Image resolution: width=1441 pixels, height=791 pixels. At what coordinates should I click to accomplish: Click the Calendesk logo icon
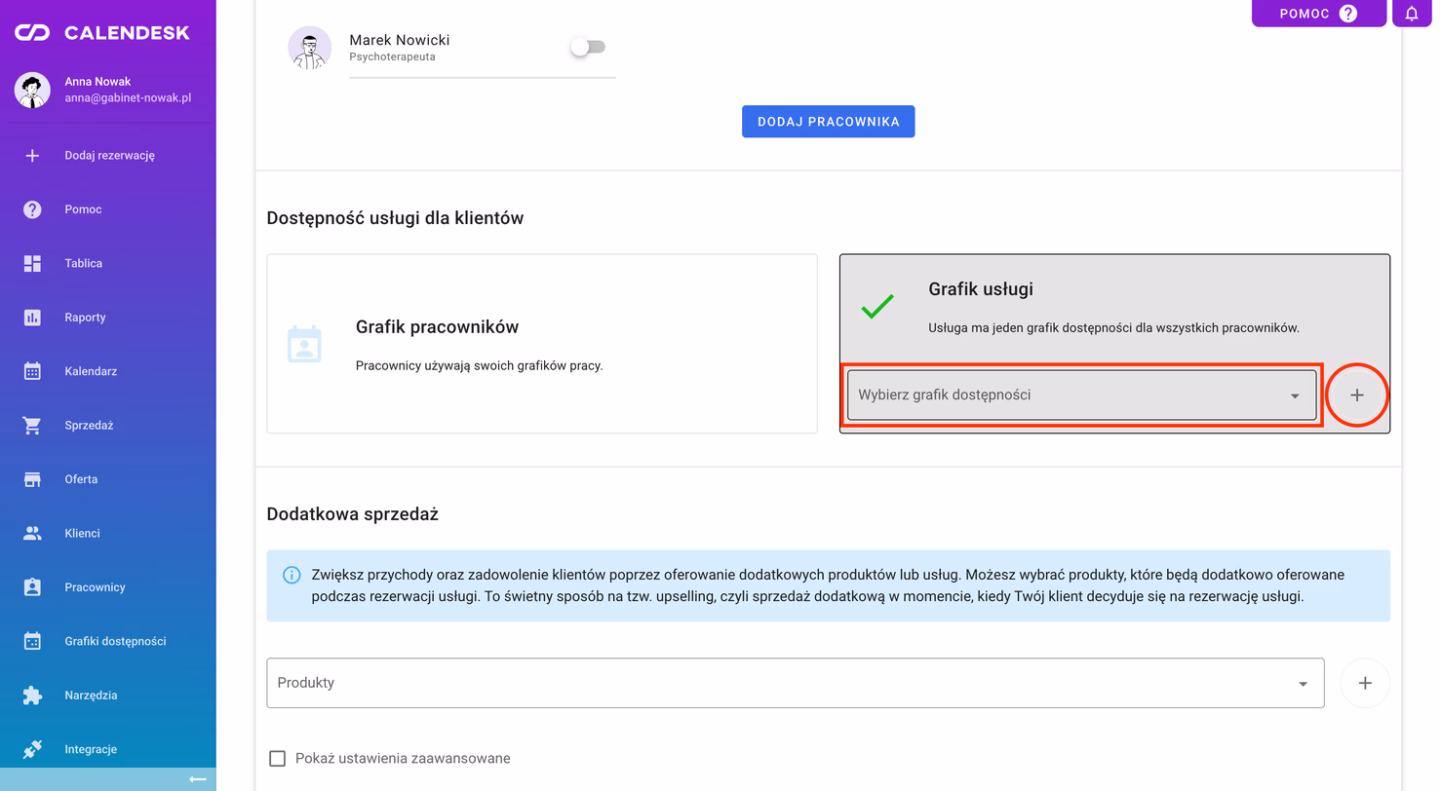pyautogui.click(x=32, y=33)
